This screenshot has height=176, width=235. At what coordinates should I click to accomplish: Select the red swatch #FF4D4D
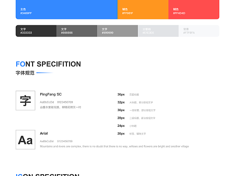[x=194, y=9]
